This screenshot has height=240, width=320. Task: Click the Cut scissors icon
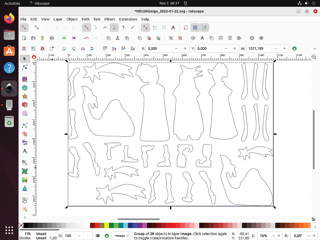117,38
